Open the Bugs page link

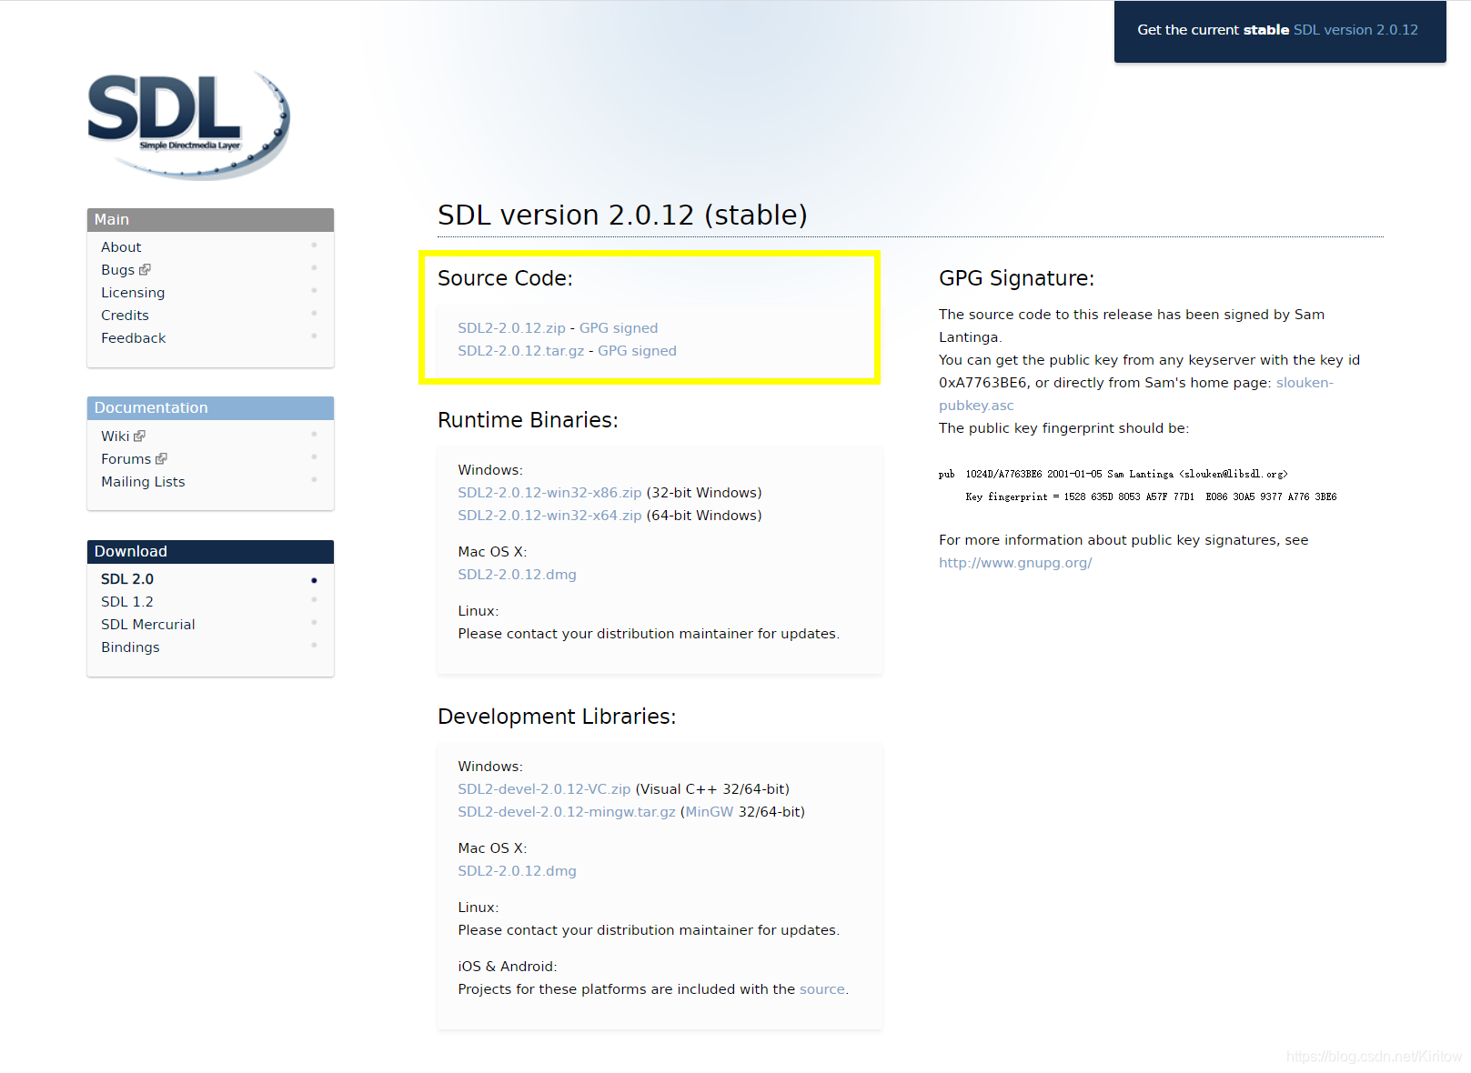tap(117, 270)
